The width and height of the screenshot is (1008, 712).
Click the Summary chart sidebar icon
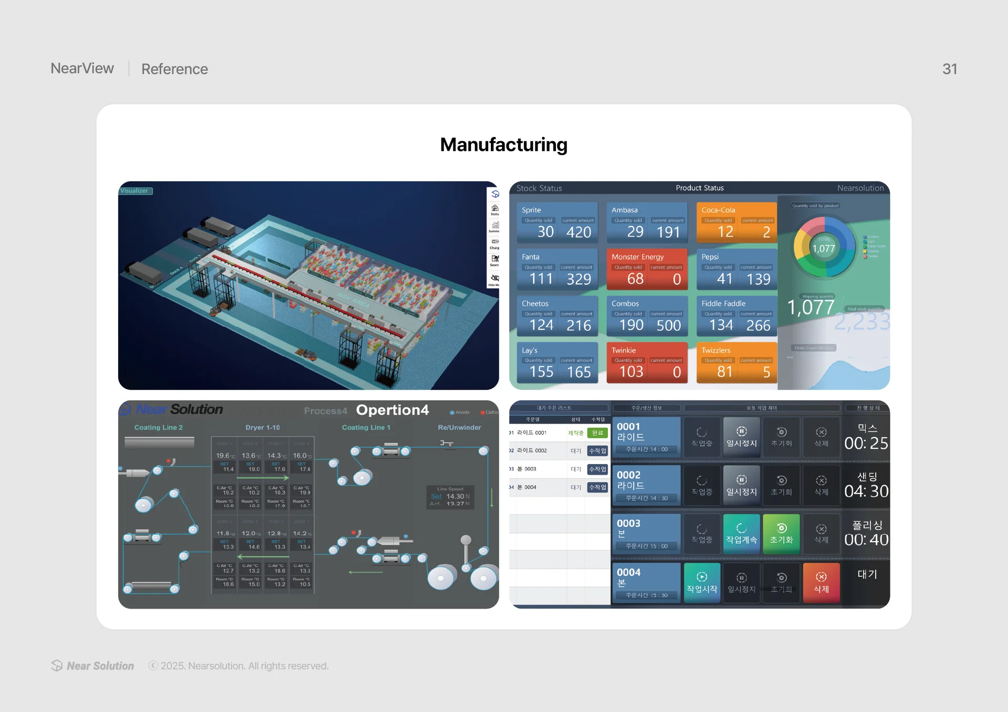[495, 226]
